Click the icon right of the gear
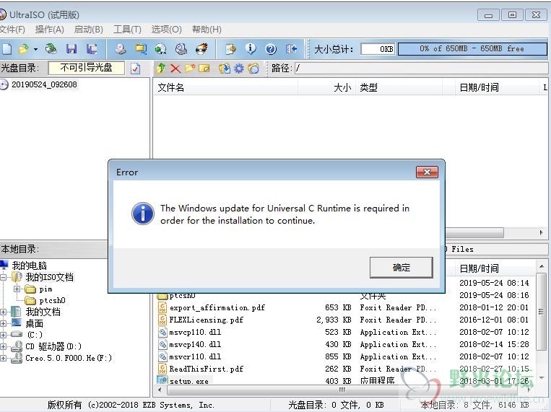 click(253, 69)
